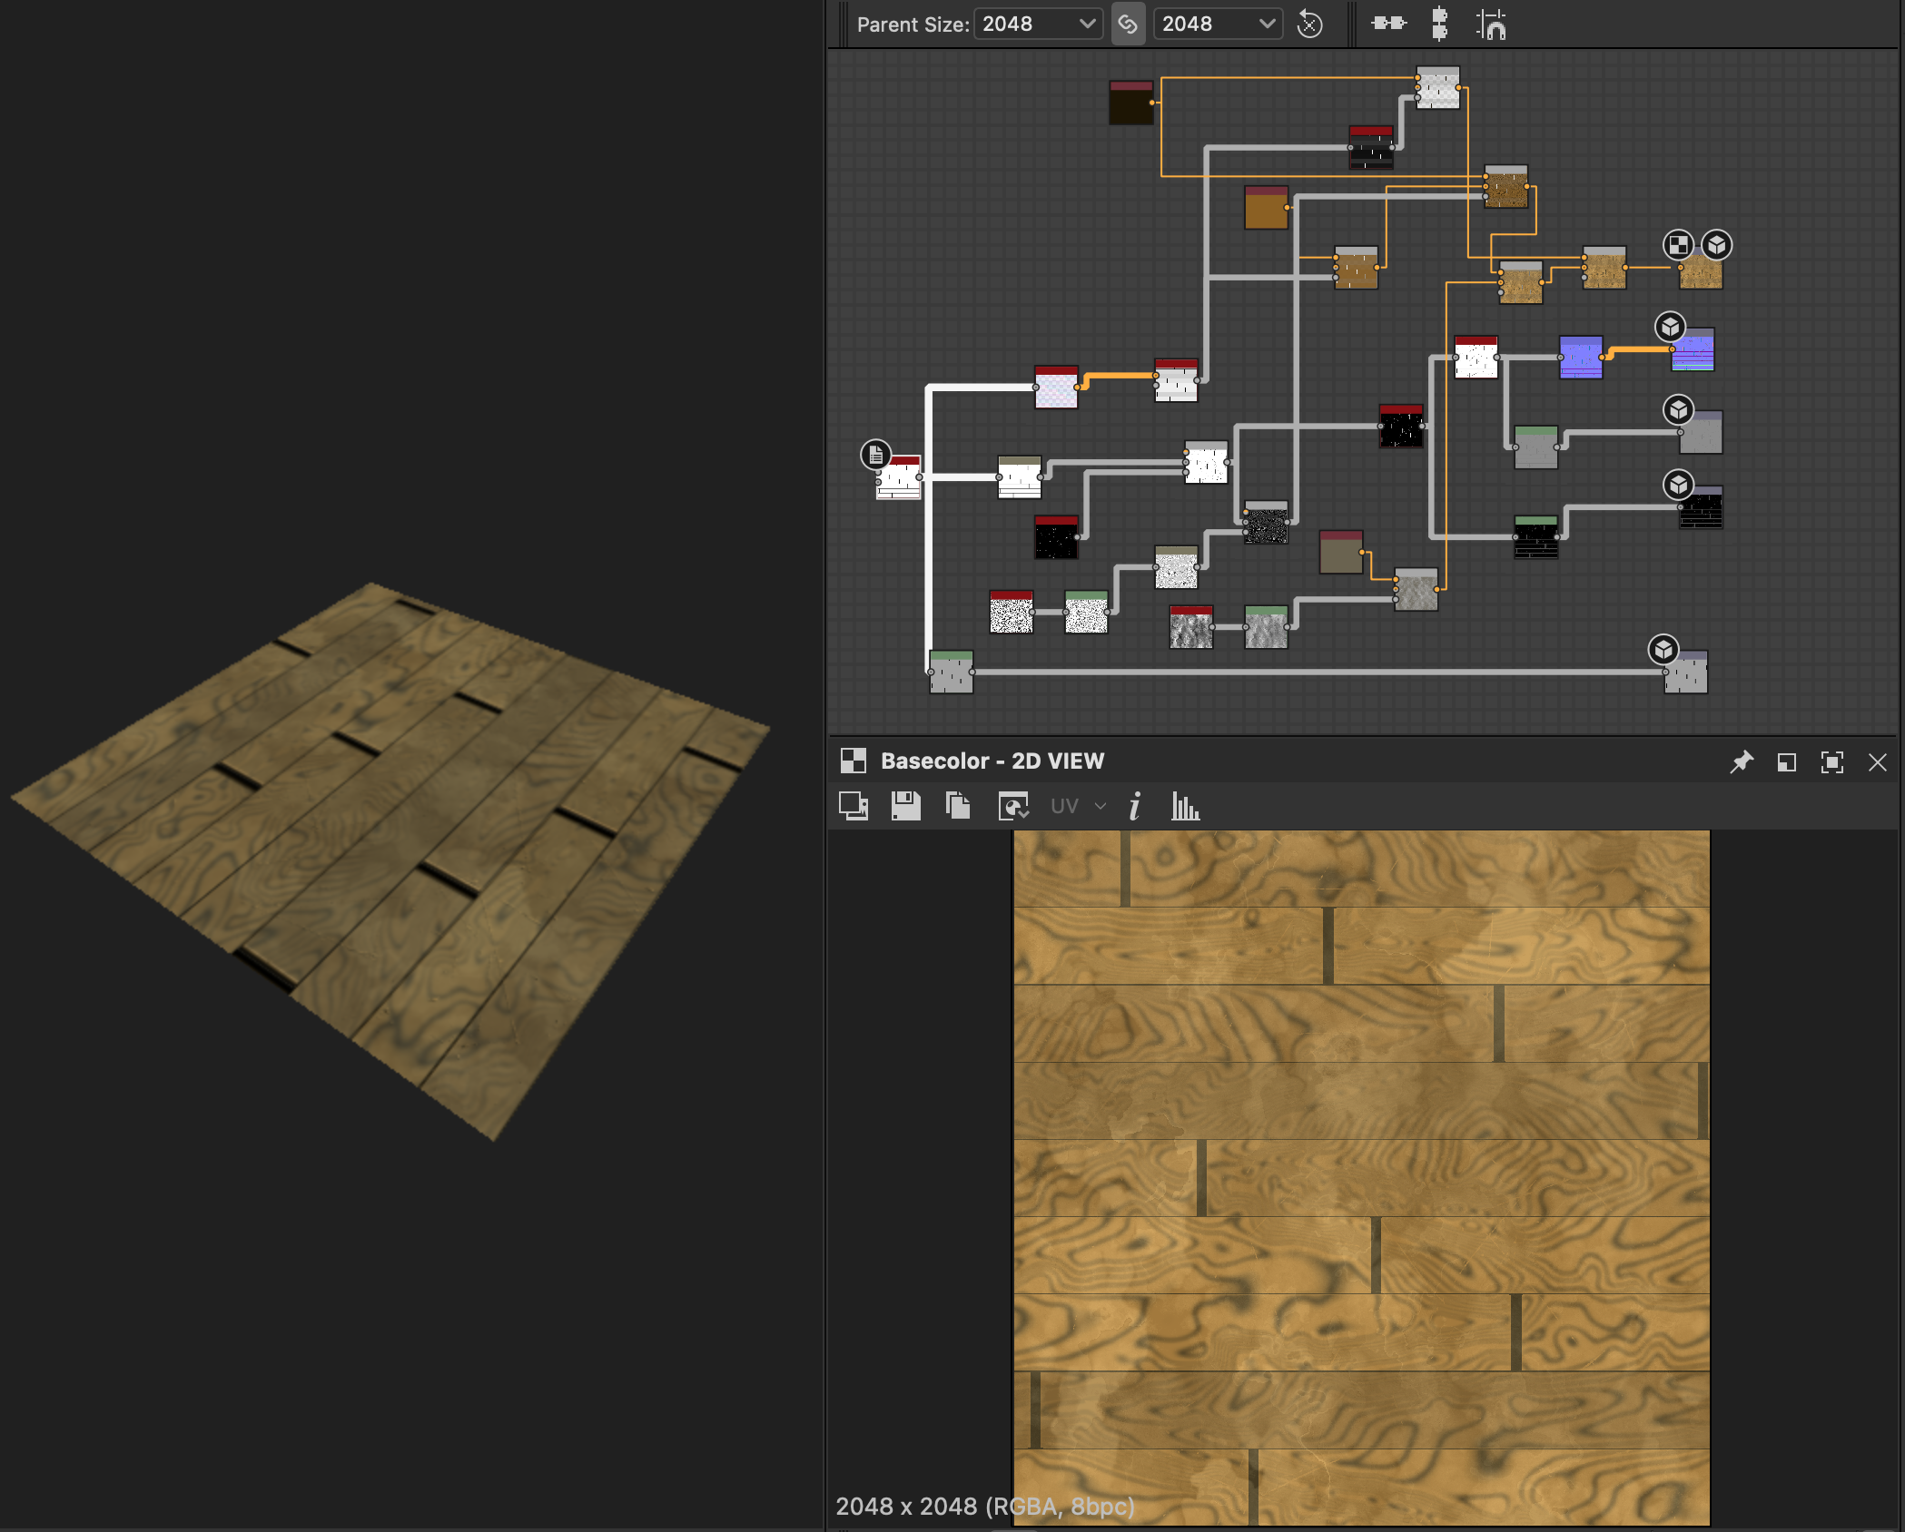Click the reset size circular arrow icon
This screenshot has width=1905, height=1532.
click(x=1309, y=25)
